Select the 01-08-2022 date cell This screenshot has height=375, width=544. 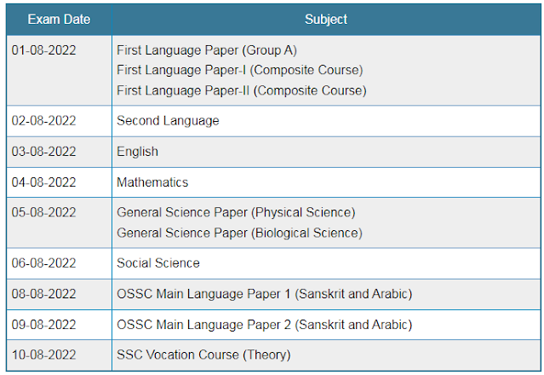pyautogui.click(x=59, y=71)
